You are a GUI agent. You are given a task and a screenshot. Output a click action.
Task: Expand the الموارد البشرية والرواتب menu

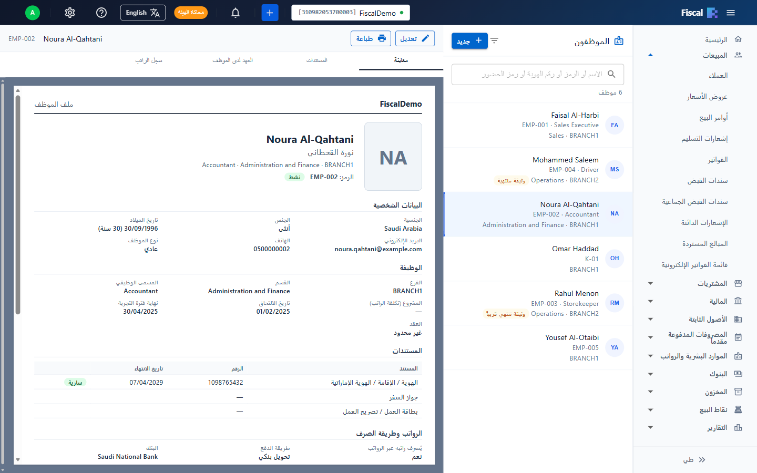pyautogui.click(x=650, y=356)
